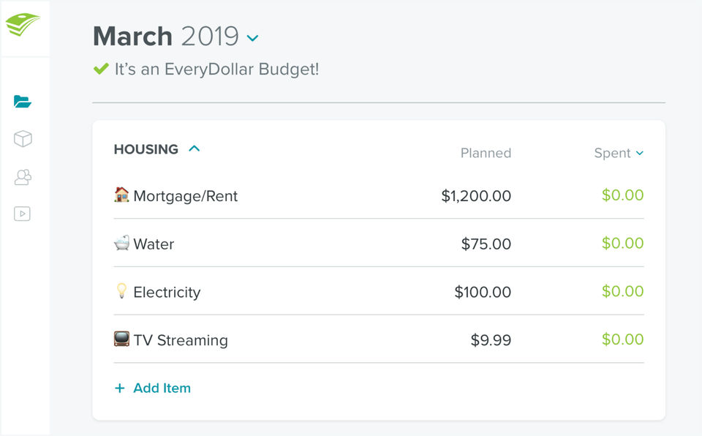Click the house emoji beside Mortgage/Rent
The width and height of the screenshot is (702, 436).
pos(121,195)
